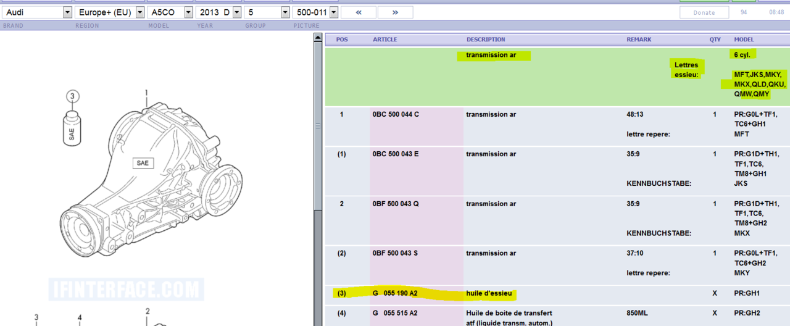Click callout number 1 above the differential
The height and width of the screenshot is (326, 790).
pyautogui.click(x=146, y=93)
